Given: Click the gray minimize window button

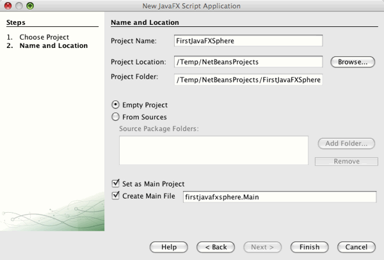Looking at the screenshot, I should [x=19, y=6].
